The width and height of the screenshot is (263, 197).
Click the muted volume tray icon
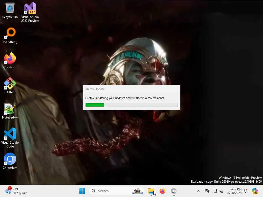221,191
